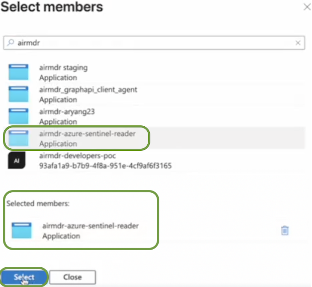This screenshot has height=287, width=312.
Task: Choose airmdr staging application
Action: click(154, 72)
